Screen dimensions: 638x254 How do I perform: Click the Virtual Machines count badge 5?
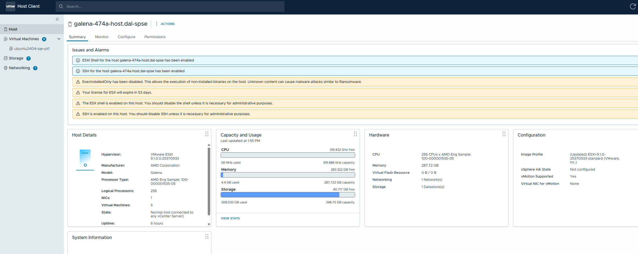(x=44, y=39)
